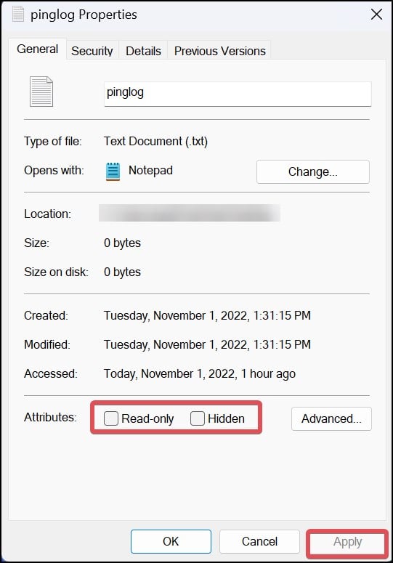
Task: Dismiss the dialog with Cancel
Action: 259,541
